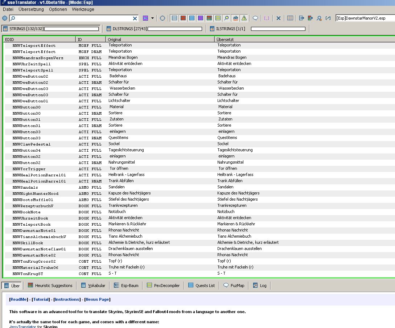
Task: Open the Werkzeuge menu
Action: coord(83,9)
